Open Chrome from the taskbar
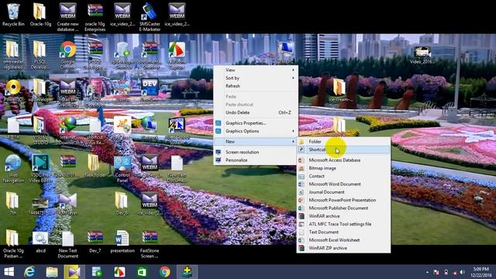The image size is (496, 279). coord(165,272)
